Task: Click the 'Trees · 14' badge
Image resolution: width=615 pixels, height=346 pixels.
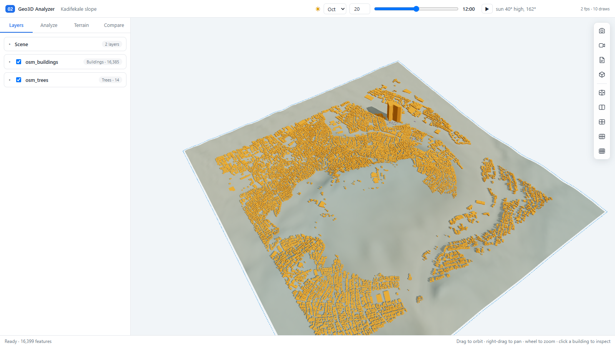Action: click(110, 80)
